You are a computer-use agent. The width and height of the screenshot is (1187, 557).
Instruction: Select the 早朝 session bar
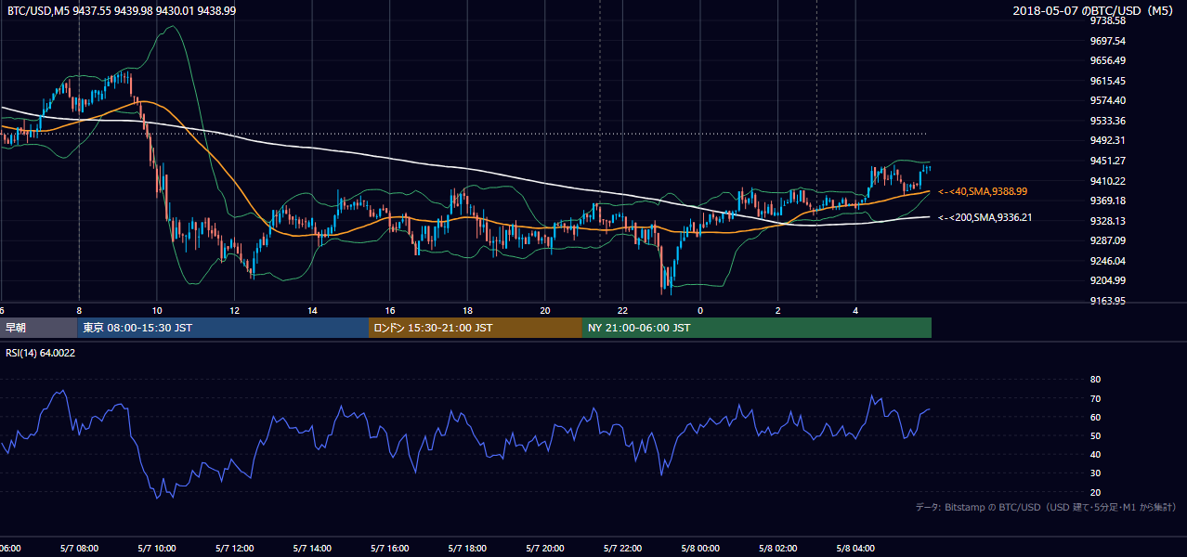tap(39, 328)
